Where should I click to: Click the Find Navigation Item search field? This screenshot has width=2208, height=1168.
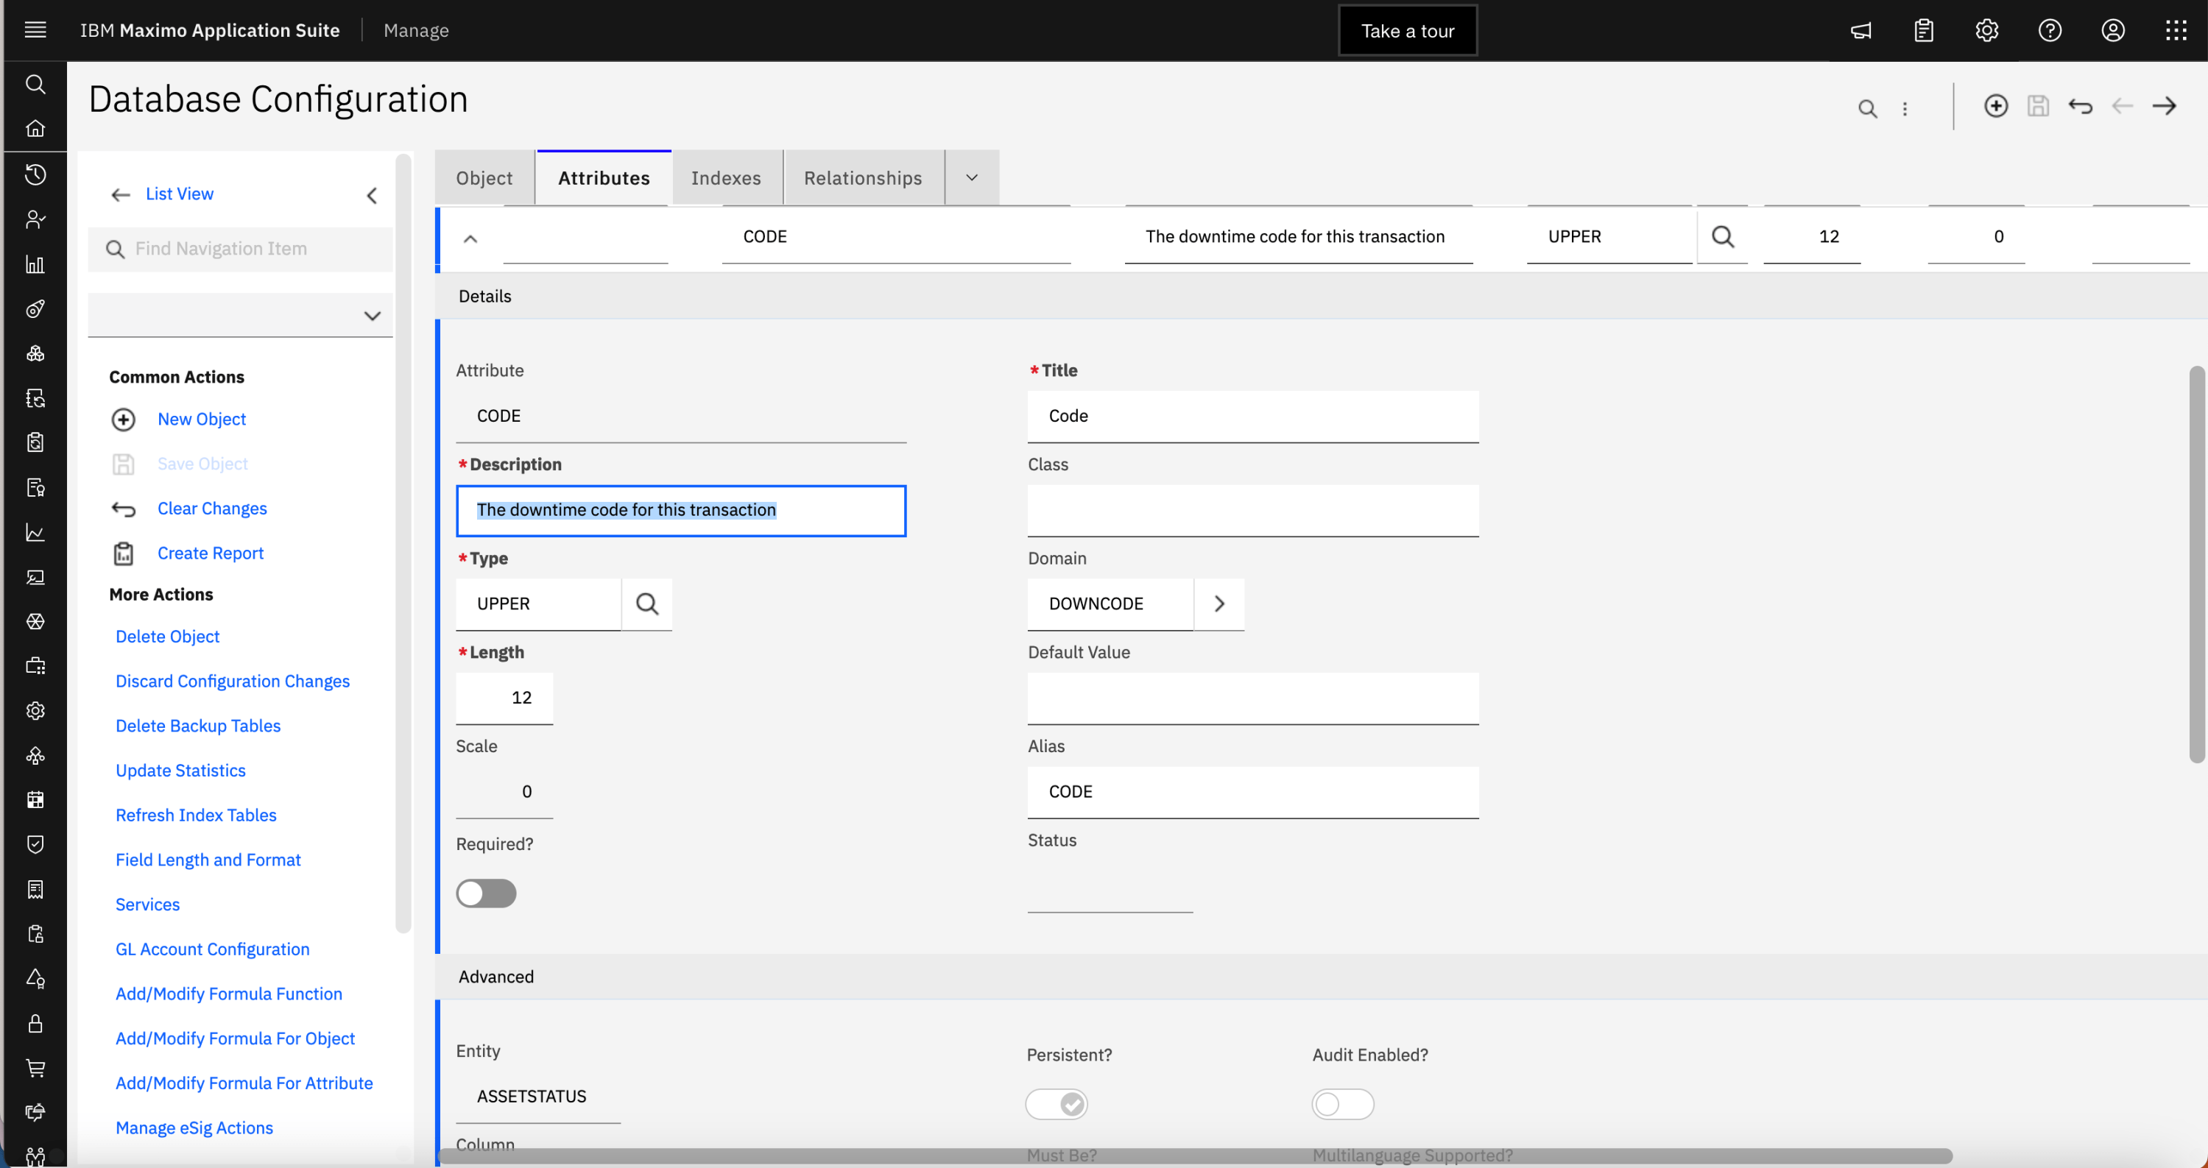(x=240, y=249)
